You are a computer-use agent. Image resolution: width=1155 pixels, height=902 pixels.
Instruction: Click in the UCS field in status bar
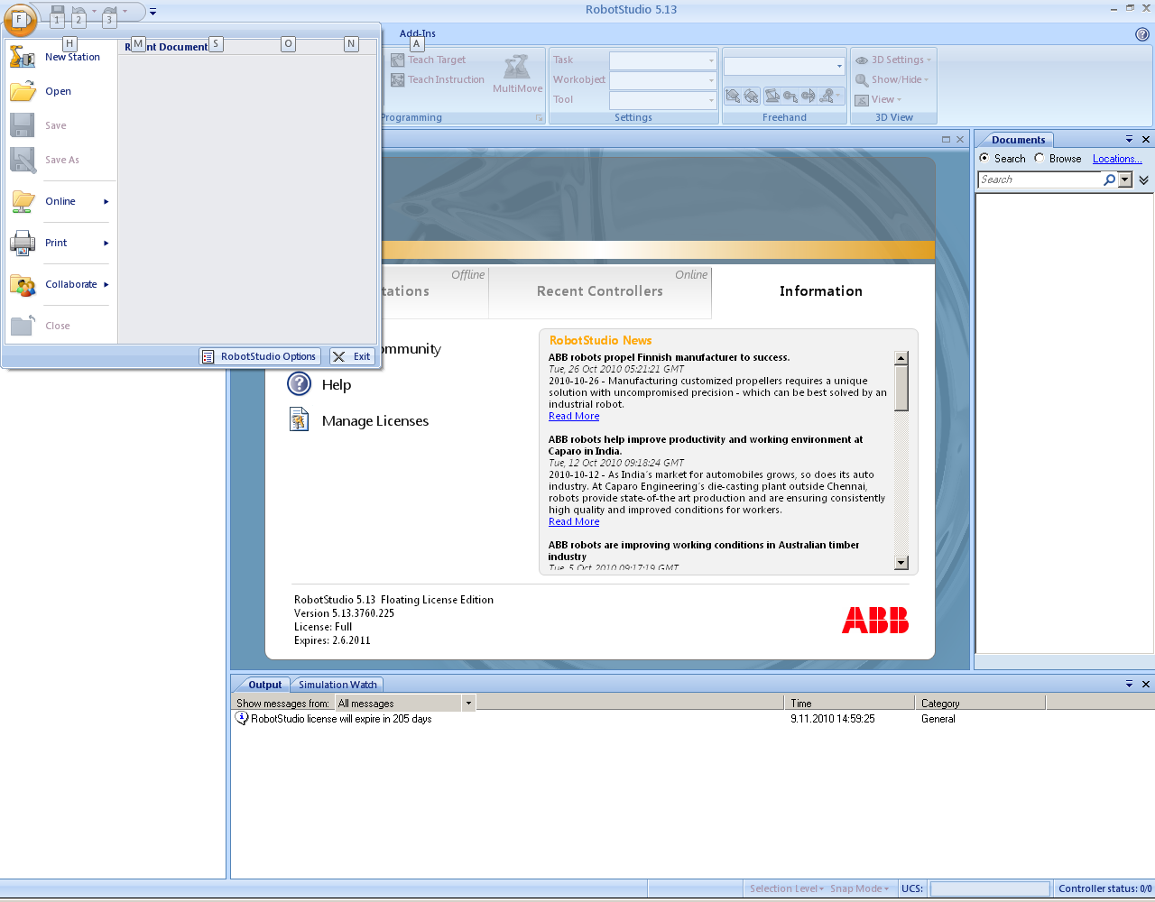pos(990,888)
